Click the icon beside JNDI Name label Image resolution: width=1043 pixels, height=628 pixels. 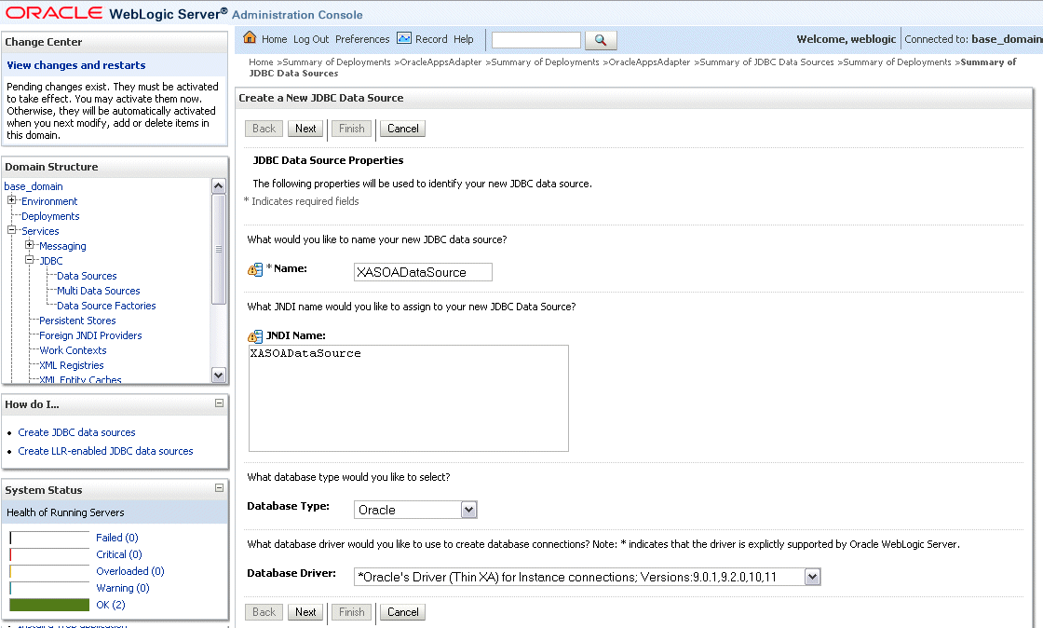pyautogui.click(x=255, y=336)
